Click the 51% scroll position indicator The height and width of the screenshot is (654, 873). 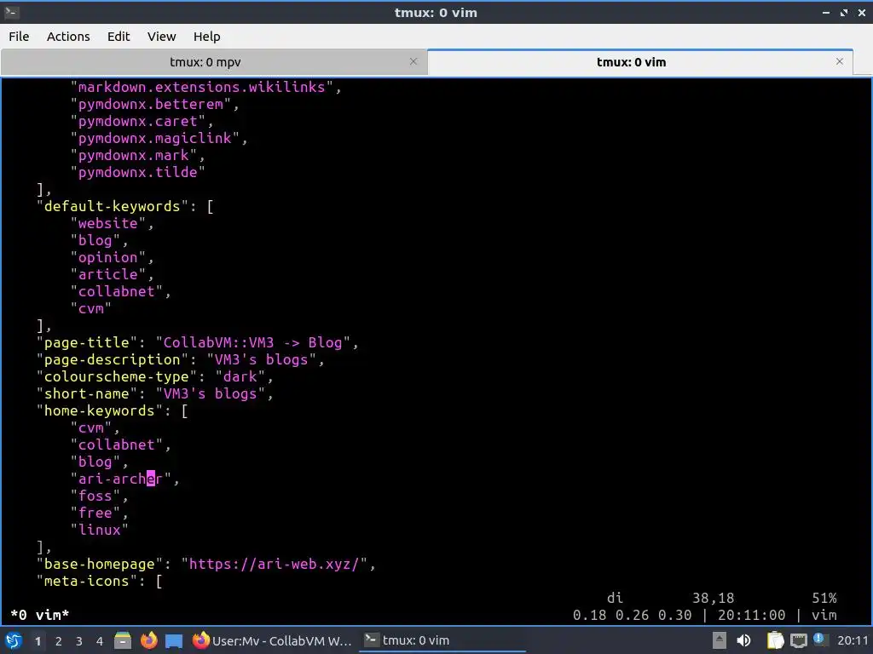[x=824, y=599]
